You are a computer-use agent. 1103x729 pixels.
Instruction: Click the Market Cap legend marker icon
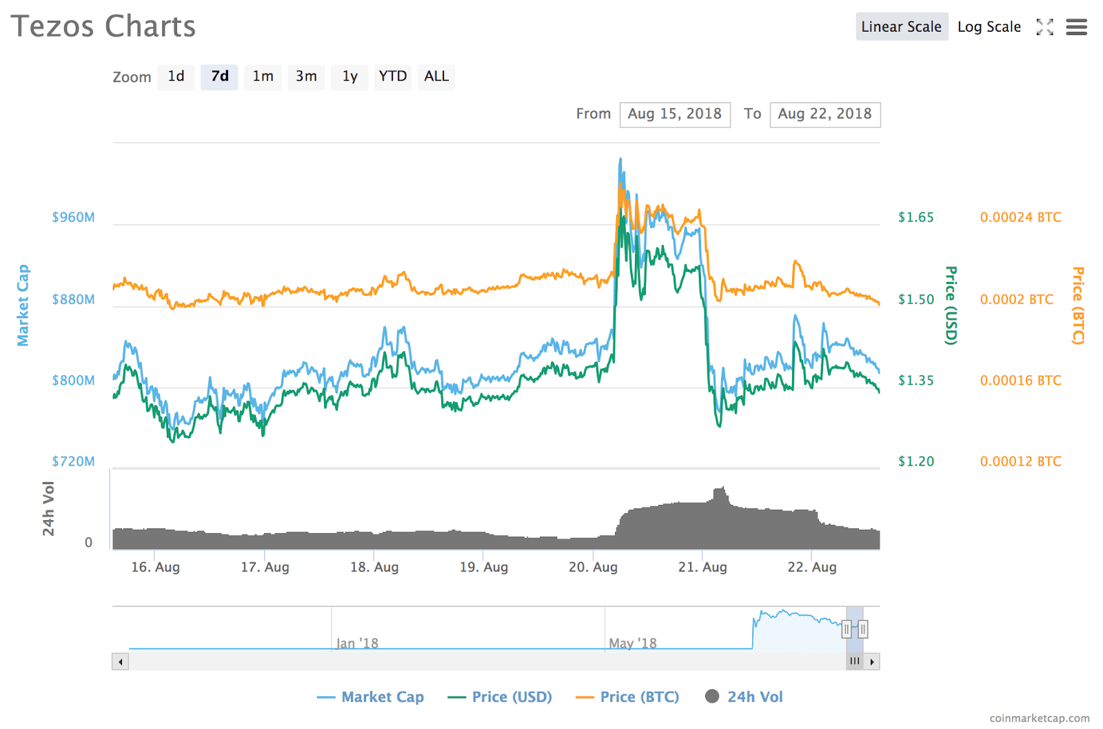click(x=325, y=697)
